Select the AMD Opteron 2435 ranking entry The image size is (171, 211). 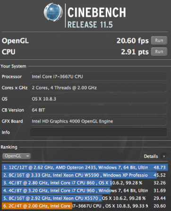pyautogui.click(x=85, y=168)
